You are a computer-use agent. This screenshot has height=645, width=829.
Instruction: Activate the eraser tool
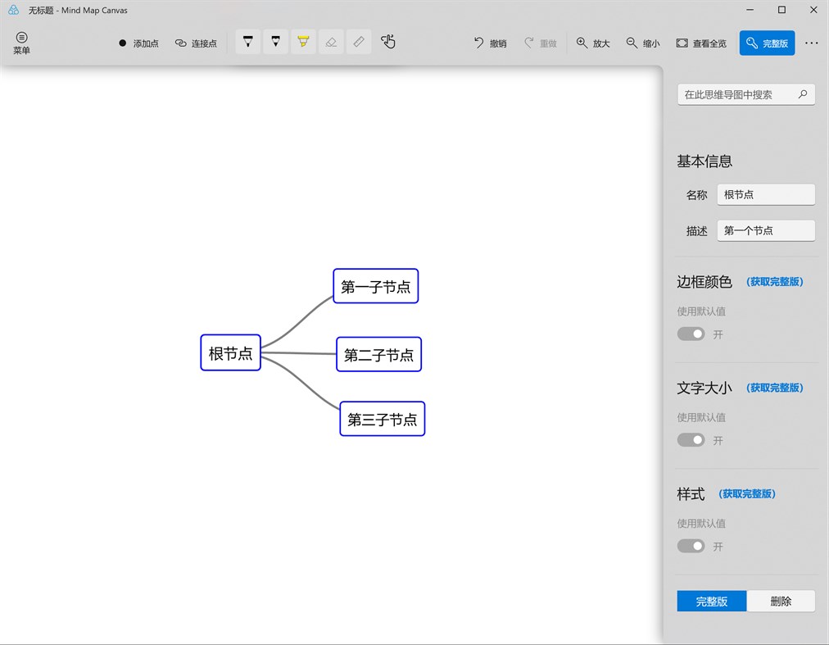[331, 41]
